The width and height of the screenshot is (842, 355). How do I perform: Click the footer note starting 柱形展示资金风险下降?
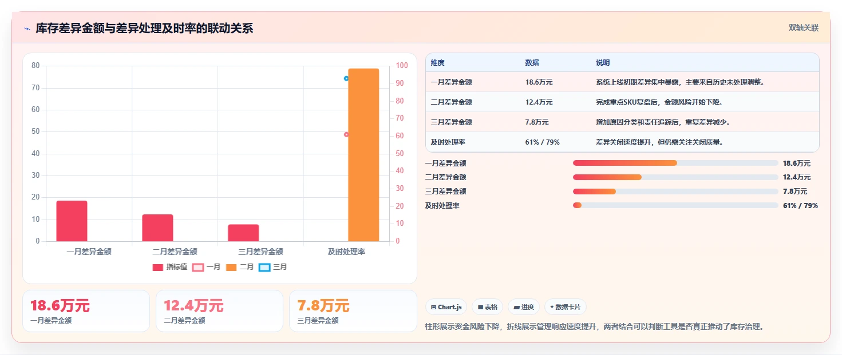(x=595, y=327)
